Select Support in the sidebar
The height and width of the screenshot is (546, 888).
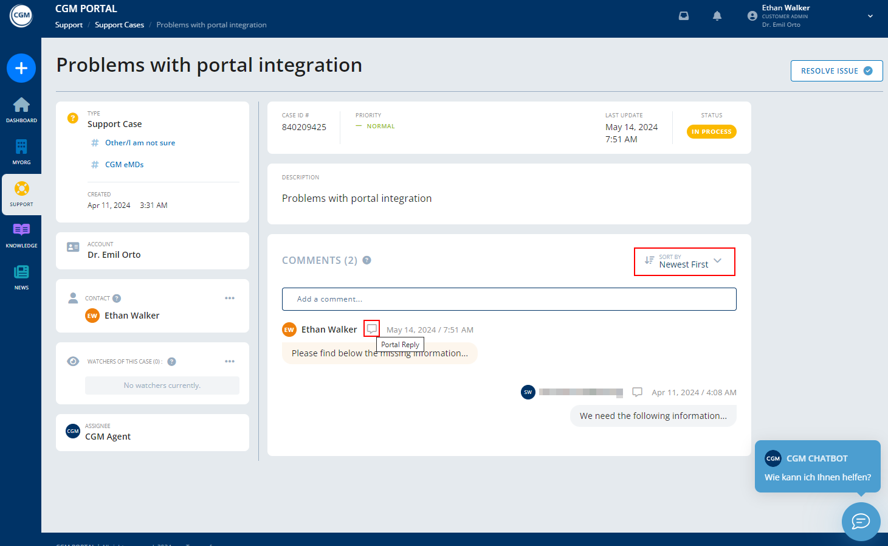pos(21,194)
